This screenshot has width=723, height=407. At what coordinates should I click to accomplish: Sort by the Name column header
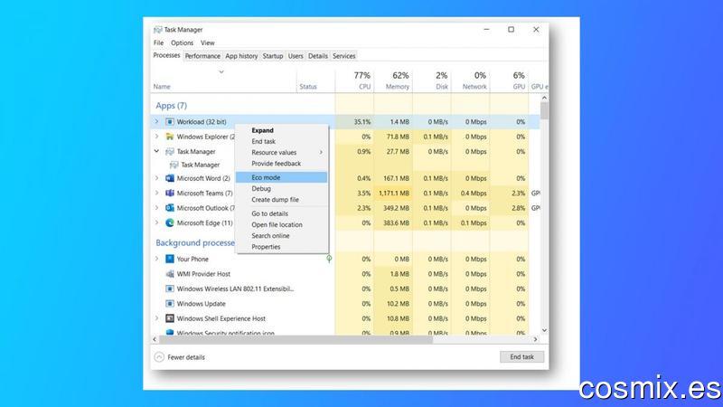pos(223,80)
